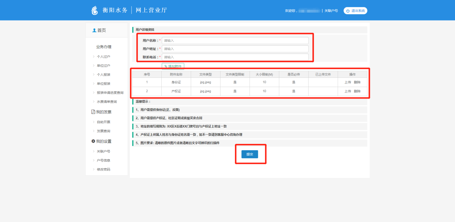455x222 pixels.
Task: Click the 衡阳水务 logo icon
Action: pos(95,10)
